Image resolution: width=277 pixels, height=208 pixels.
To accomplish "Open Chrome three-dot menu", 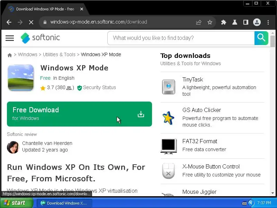I will 268,22.
